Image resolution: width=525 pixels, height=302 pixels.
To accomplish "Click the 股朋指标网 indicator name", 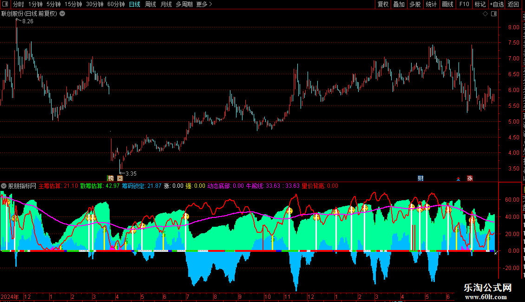I will tap(22, 186).
